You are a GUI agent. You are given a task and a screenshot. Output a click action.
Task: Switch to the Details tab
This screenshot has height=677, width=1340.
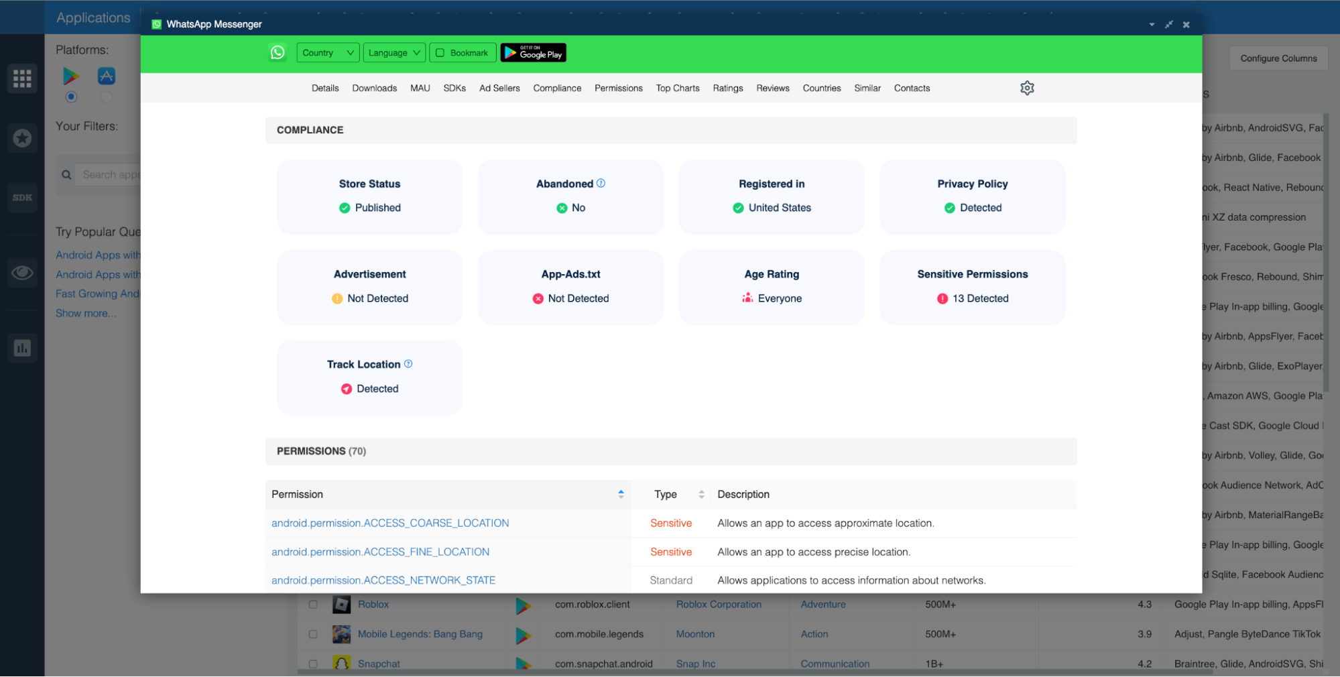click(x=325, y=88)
